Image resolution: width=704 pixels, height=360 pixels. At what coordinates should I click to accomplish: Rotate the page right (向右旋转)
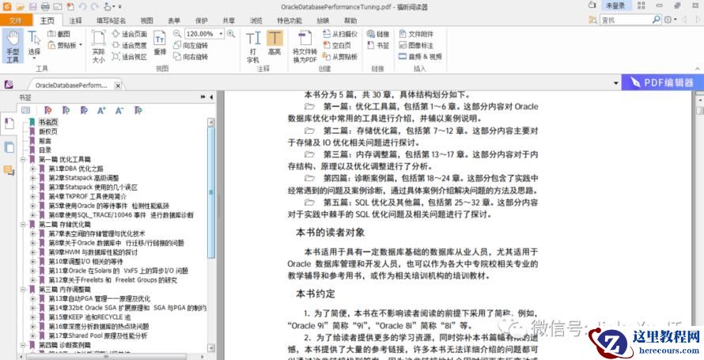(191, 57)
